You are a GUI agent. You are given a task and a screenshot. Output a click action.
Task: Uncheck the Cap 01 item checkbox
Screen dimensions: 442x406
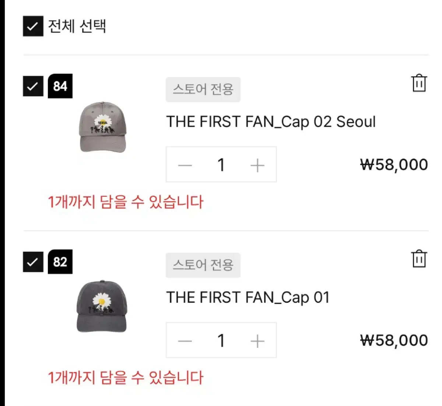[x=33, y=262]
